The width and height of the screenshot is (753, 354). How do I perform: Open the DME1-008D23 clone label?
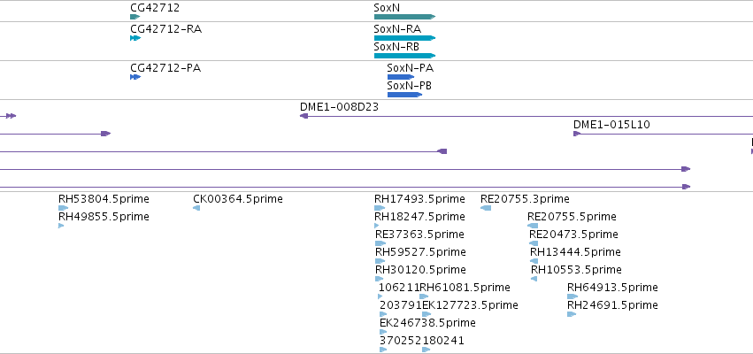tap(339, 107)
